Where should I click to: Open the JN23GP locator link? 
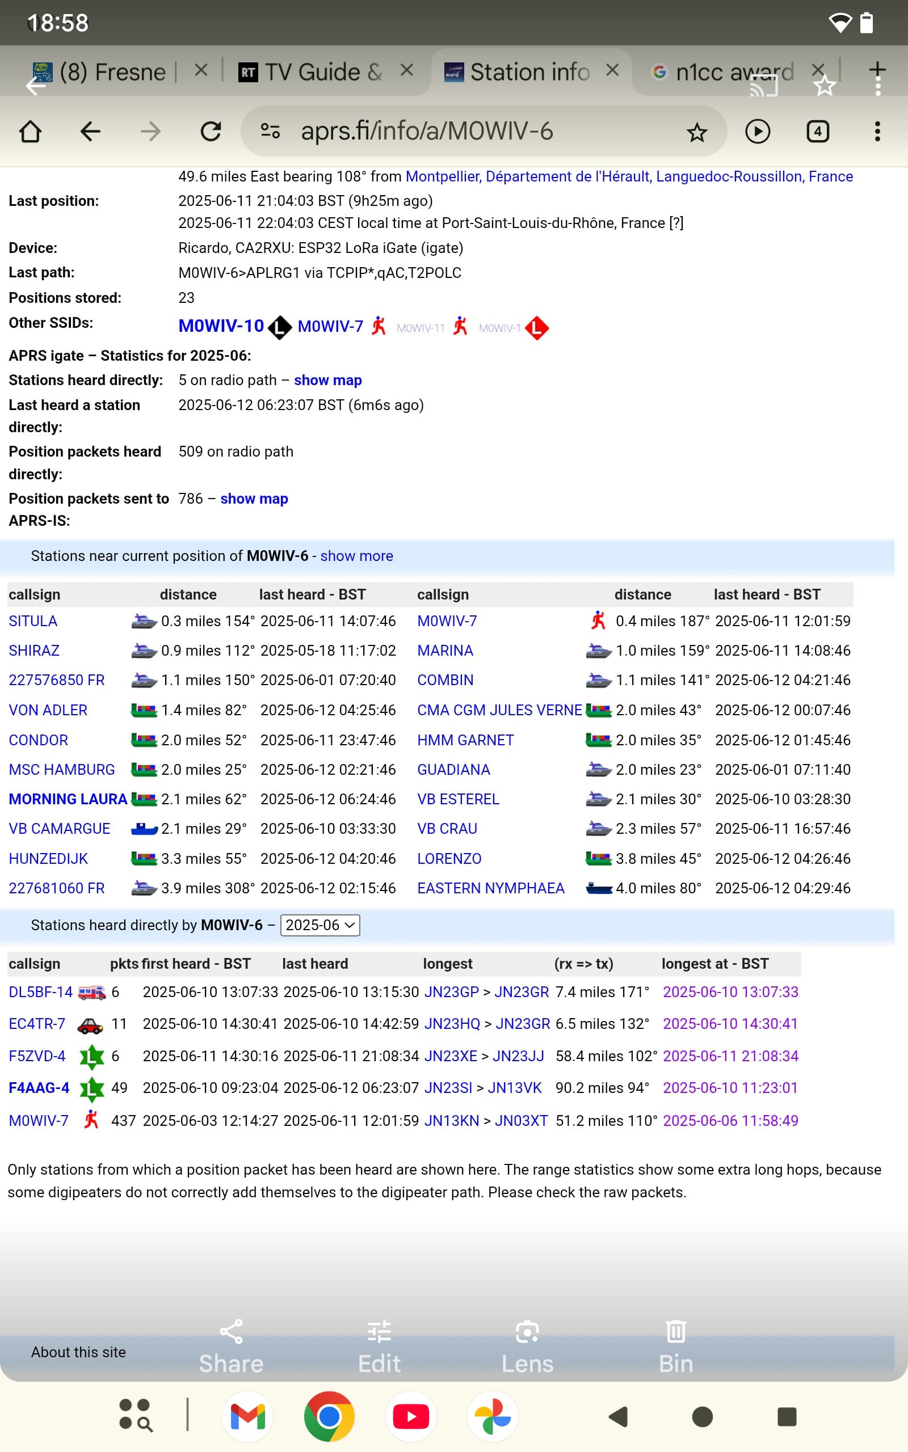[x=451, y=993]
